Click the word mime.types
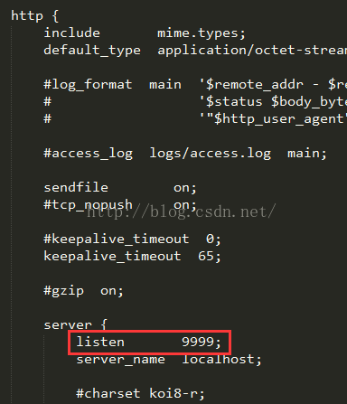The image size is (347, 404). 198,33
